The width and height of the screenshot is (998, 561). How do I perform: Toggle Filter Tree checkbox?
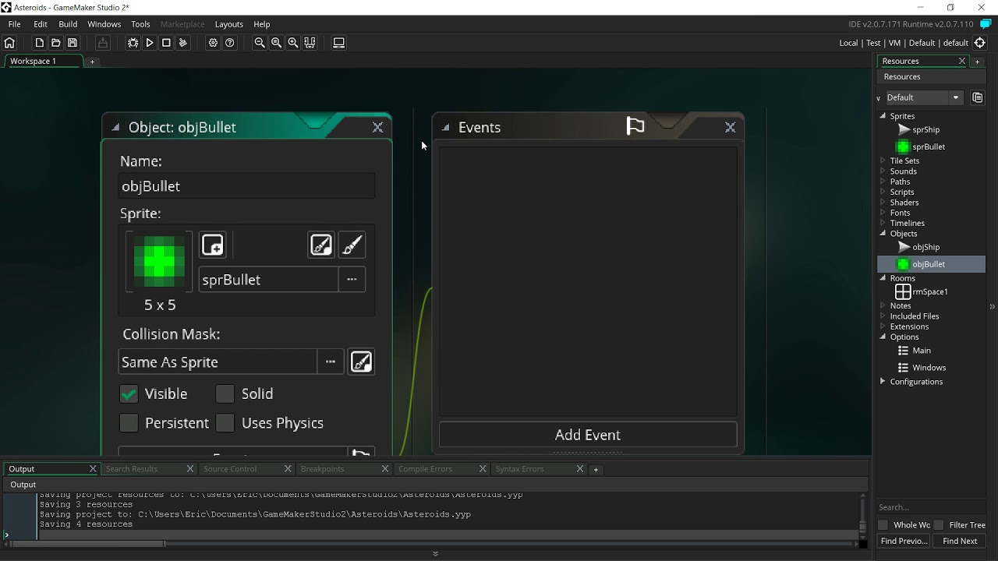939,525
